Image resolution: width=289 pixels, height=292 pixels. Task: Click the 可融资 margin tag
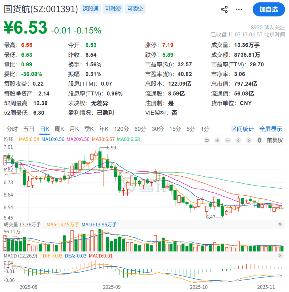113,9
